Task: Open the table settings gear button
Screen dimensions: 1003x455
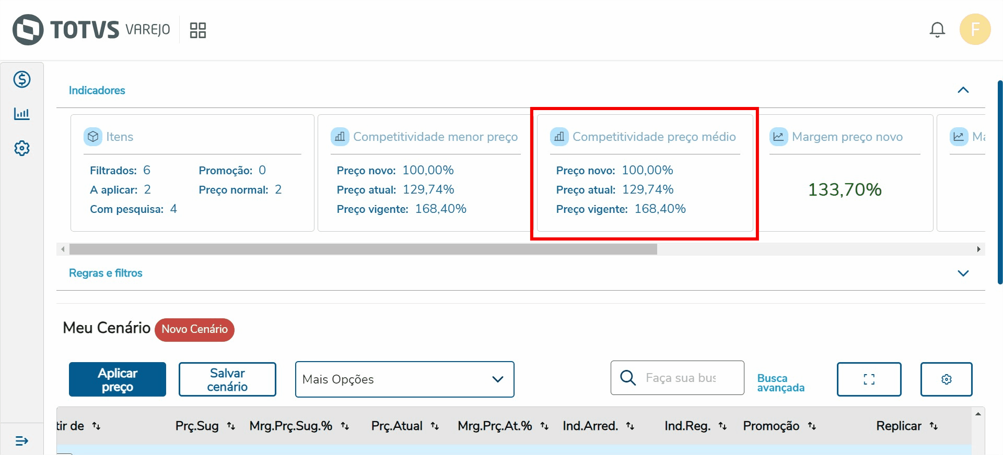Action: 946,379
